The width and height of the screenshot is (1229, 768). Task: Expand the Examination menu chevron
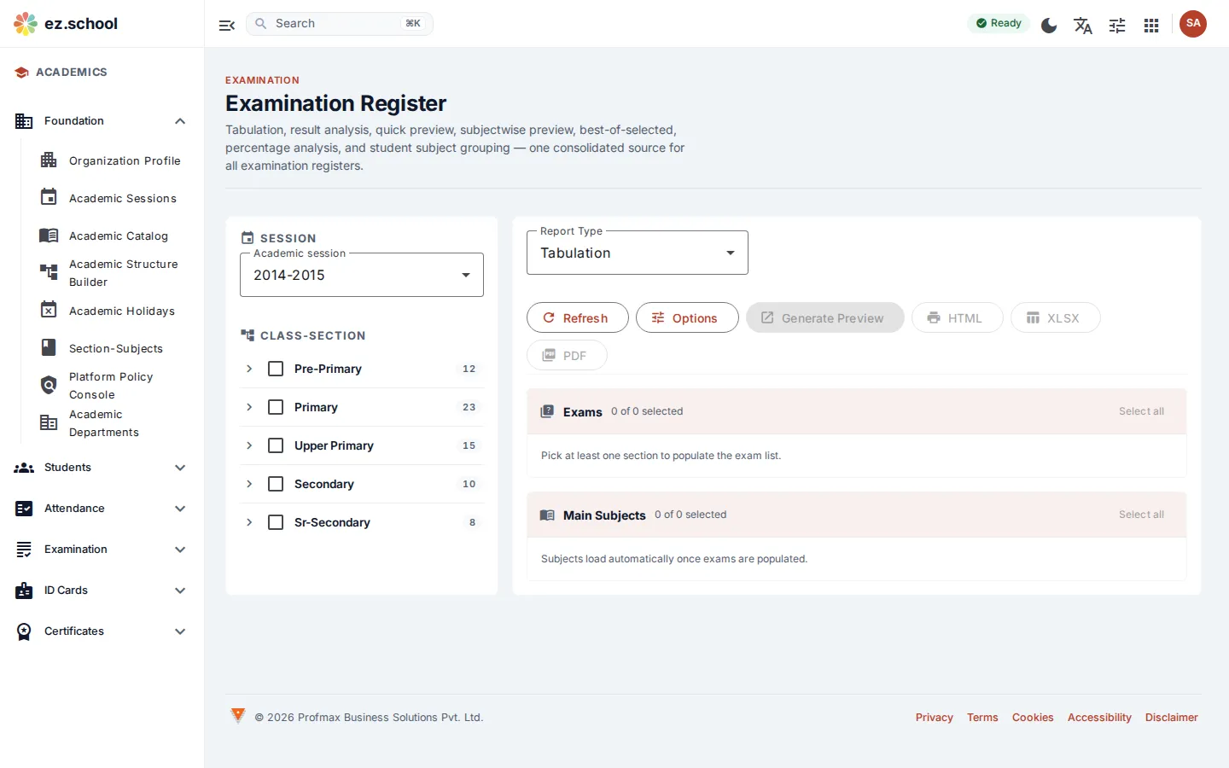click(180, 550)
